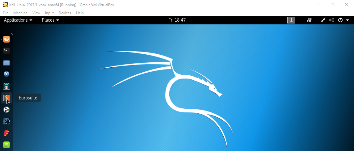
Task: Open the BeEF XSS framework icon
Action: (x=6, y=121)
